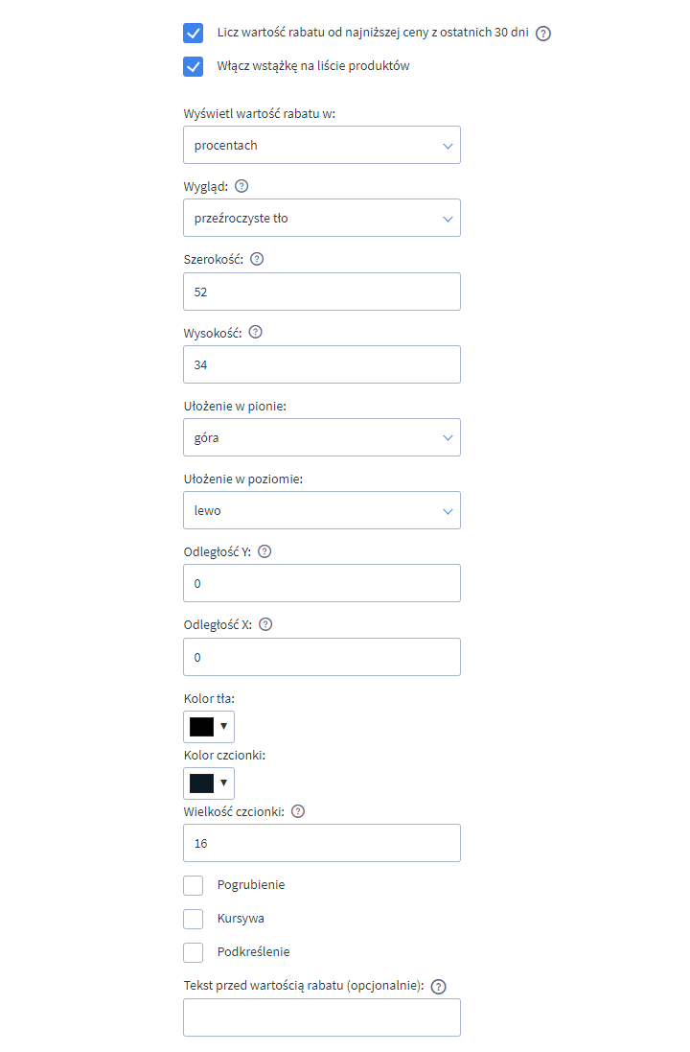Tick the Kursywa checkbox
This screenshot has width=690, height=1052.
(194, 919)
